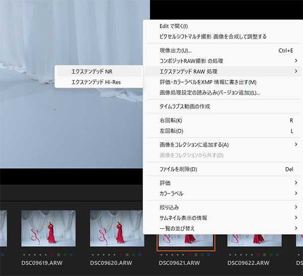303x276 pixels.
Task: Click the DSC09620.ARW file name
Action: click(x=111, y=263)
